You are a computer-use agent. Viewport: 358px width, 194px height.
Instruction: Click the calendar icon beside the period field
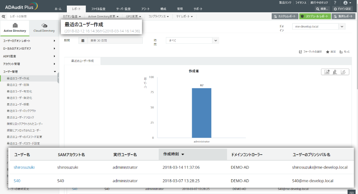(x=82, y=40)
